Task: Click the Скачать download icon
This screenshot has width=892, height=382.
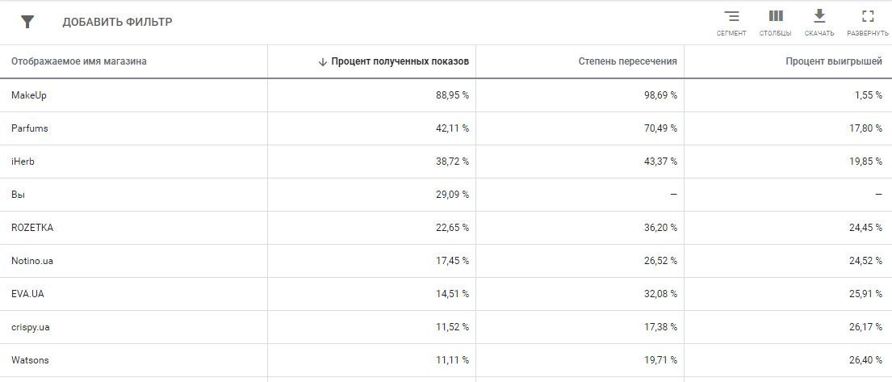Action: 819,16
